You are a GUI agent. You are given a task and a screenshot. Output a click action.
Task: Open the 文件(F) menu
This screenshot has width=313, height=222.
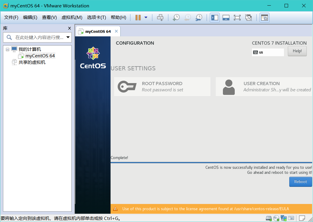tap(11, 17)
